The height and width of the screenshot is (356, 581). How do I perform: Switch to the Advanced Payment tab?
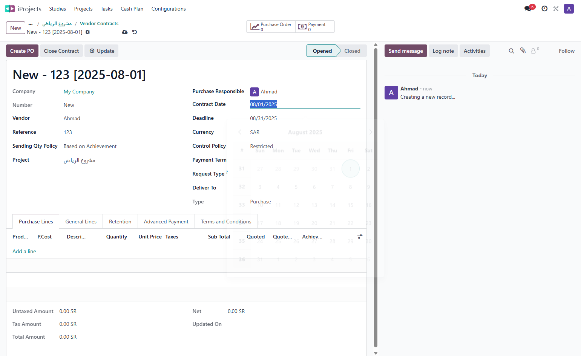pos(166,222)
